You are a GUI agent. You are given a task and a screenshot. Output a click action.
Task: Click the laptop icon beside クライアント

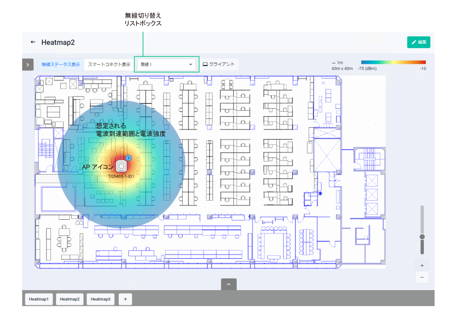point(205,64)
